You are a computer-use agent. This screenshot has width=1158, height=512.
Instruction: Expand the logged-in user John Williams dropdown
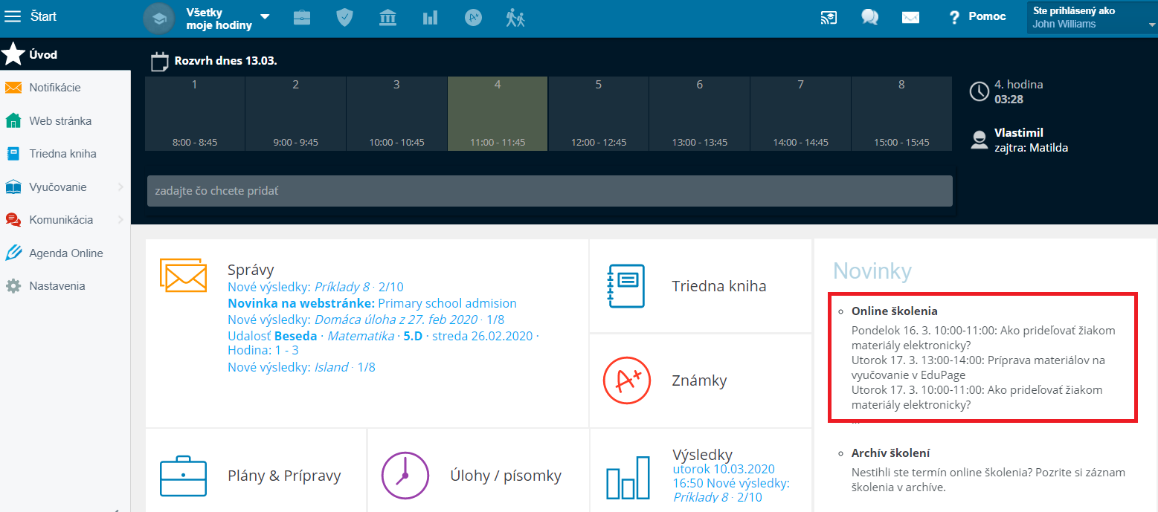pos(1092,18)
